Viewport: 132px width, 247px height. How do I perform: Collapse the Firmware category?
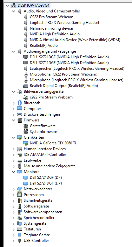[13, 120]
